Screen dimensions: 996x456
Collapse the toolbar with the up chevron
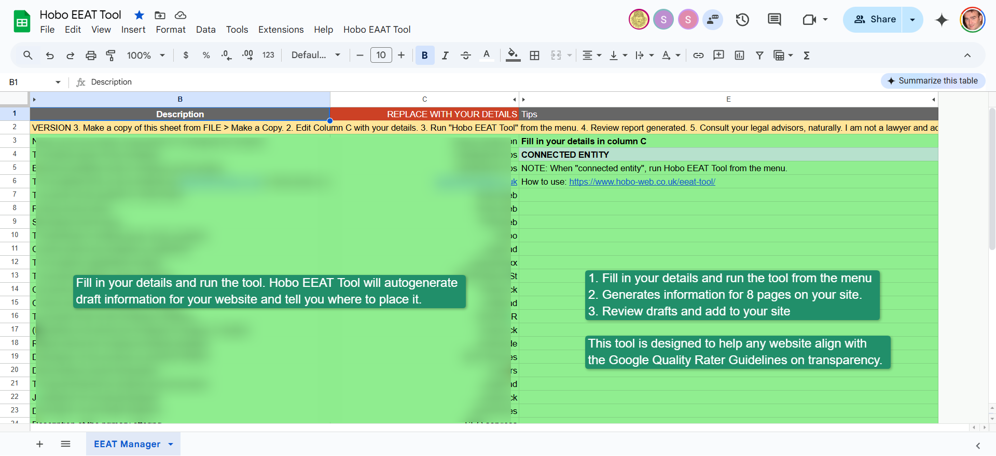point(967,55)
